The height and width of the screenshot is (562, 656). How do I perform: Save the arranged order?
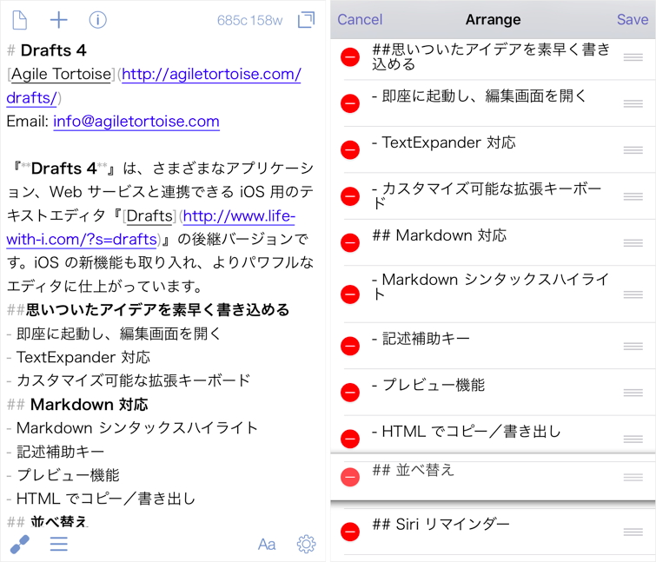click(x=633, y=20)
